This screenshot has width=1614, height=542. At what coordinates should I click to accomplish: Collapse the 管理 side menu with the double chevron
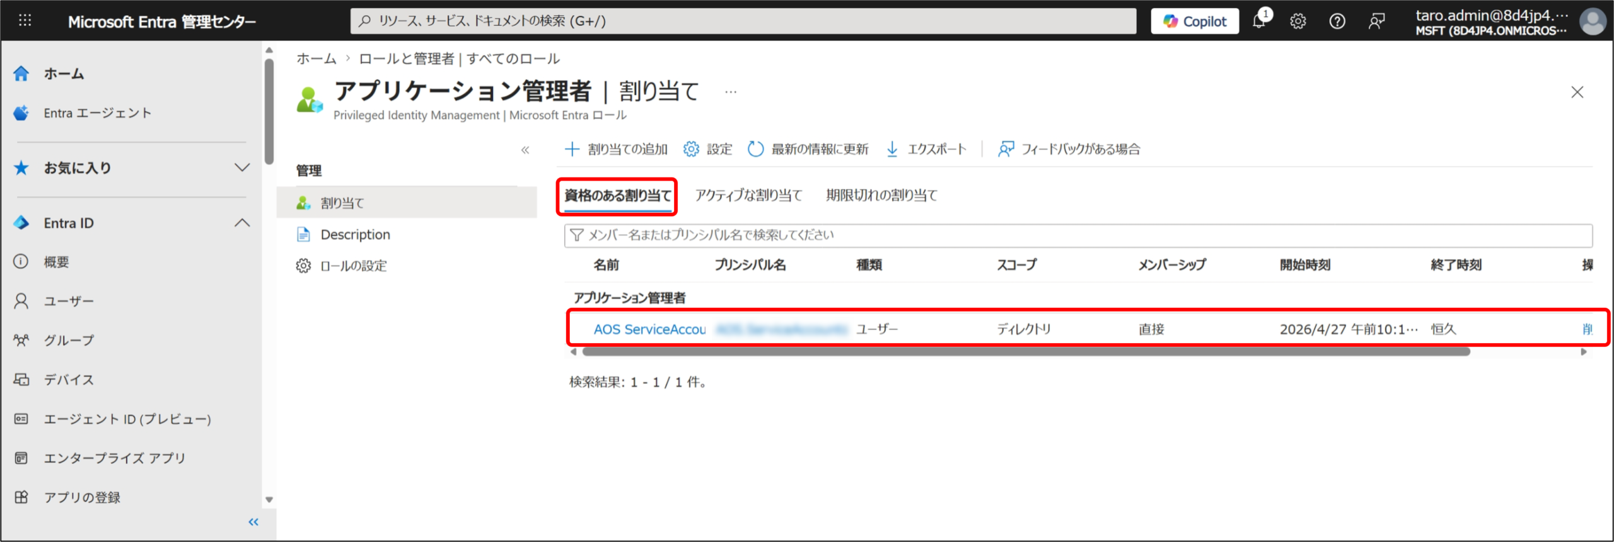(525, 150)
